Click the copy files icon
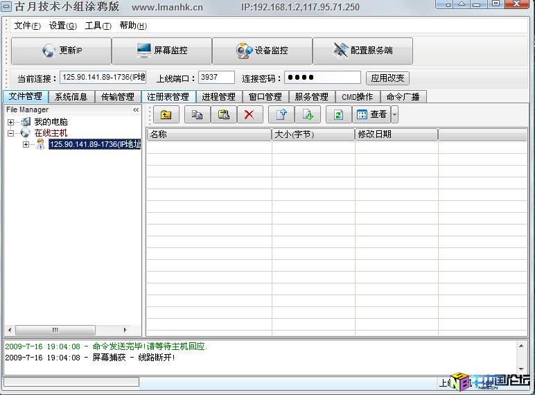The height and width of the screenshot is (395, 535). pyautogui.click(x=197, y=115)
